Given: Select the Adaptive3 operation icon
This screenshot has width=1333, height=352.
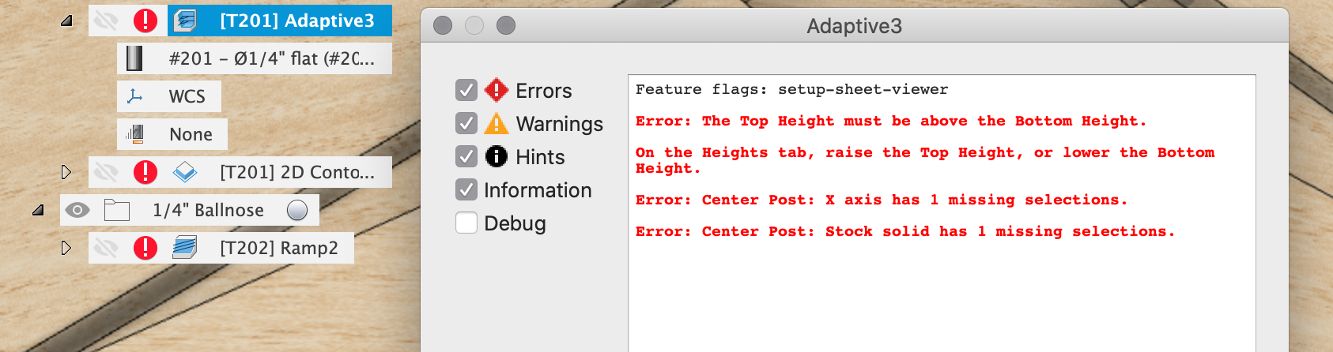Looking at the screenshot, I should 186,21.
